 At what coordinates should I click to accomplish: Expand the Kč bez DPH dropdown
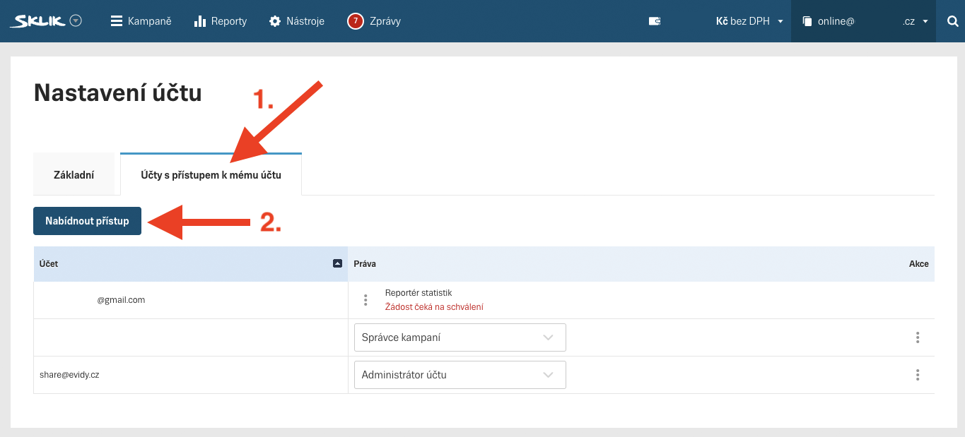pos(749,21)
